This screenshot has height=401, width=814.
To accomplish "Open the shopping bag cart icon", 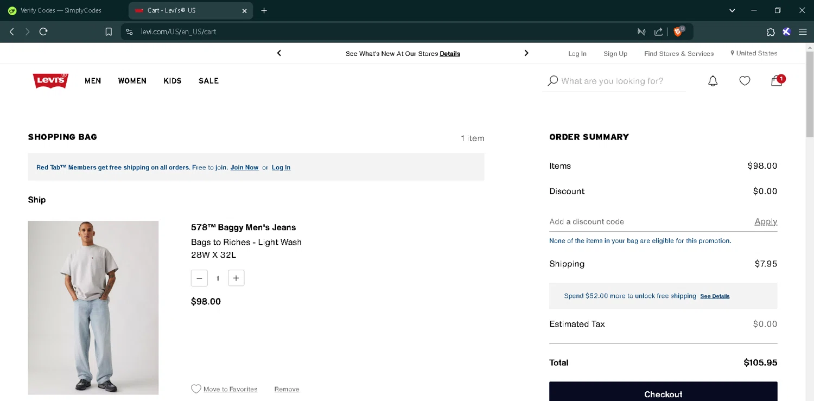I will [x=777, y=81].
